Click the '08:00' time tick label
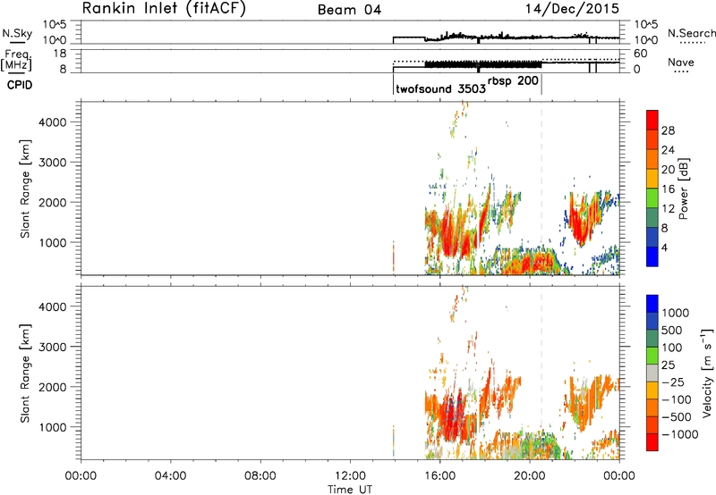716x495 pixels. click(260, 476)
